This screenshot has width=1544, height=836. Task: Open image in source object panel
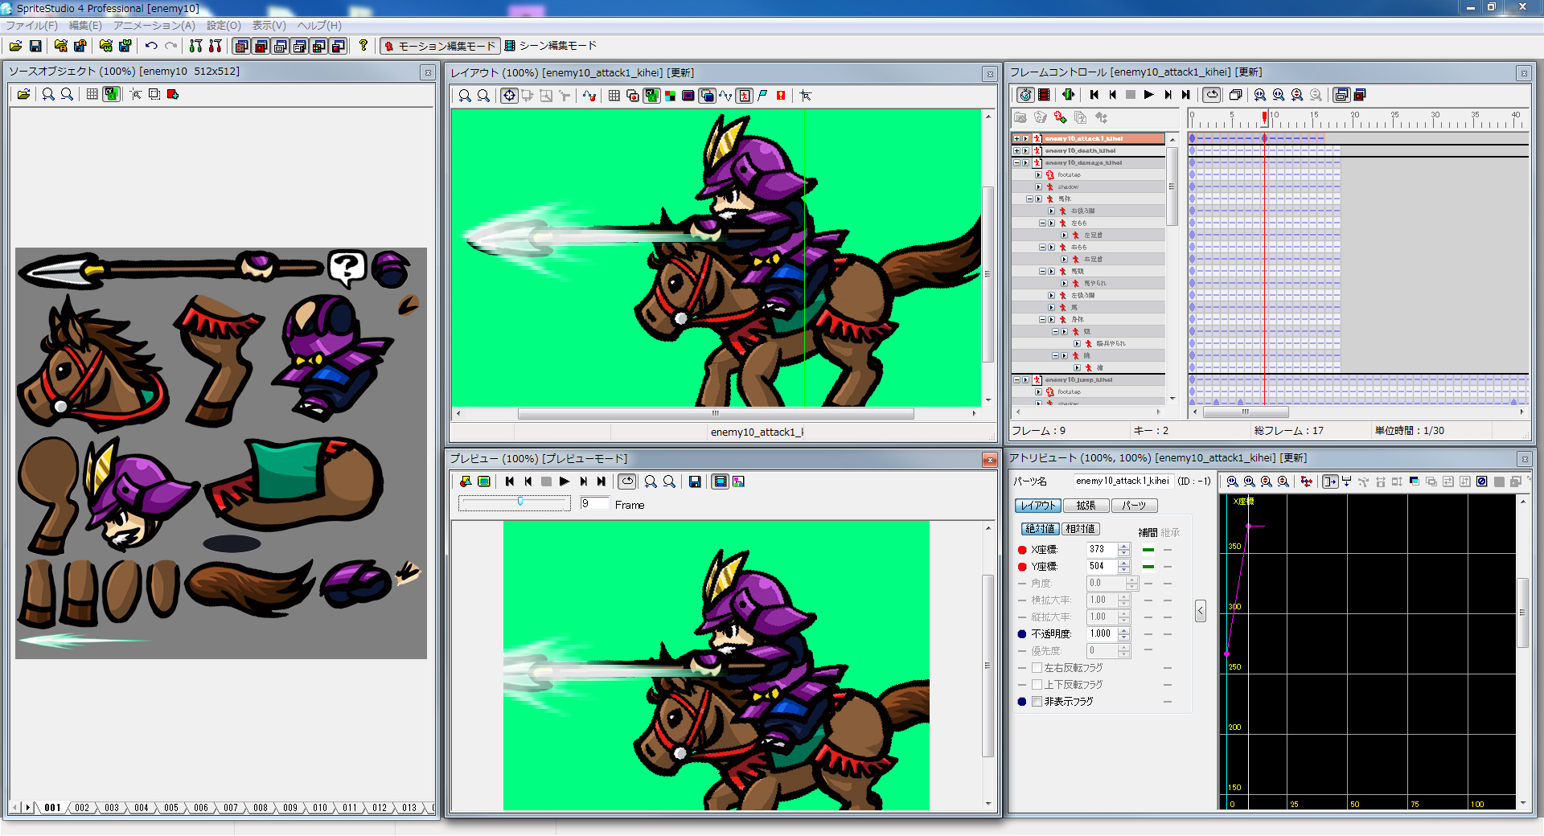23,94
